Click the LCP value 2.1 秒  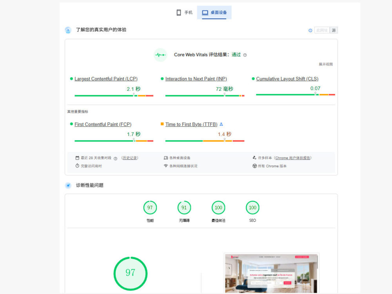coord(134,89)
